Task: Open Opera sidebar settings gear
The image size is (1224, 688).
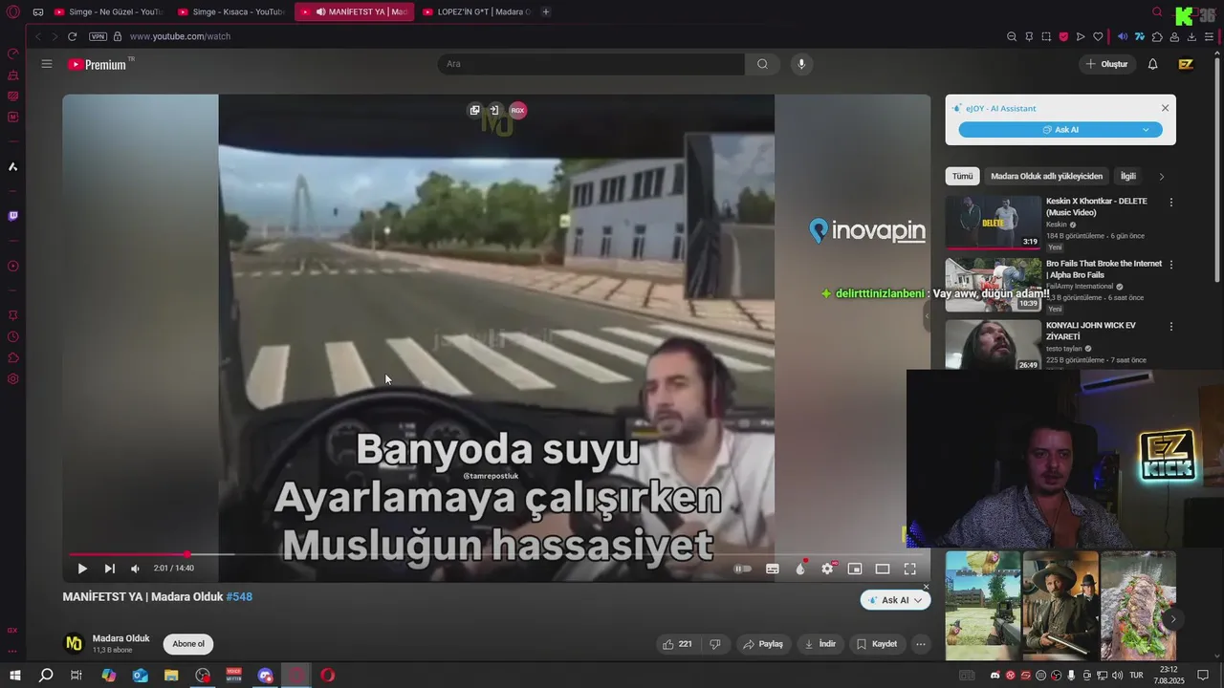Action: 12,379
